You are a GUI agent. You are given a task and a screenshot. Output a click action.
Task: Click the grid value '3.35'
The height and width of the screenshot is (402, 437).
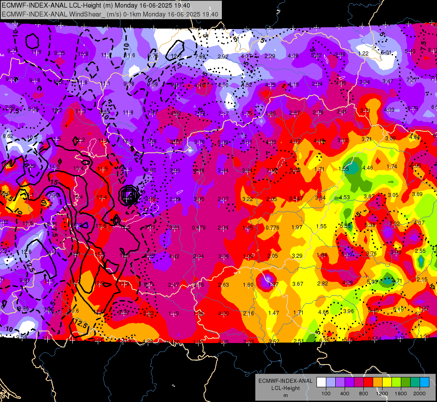click(x=199, y=199)
